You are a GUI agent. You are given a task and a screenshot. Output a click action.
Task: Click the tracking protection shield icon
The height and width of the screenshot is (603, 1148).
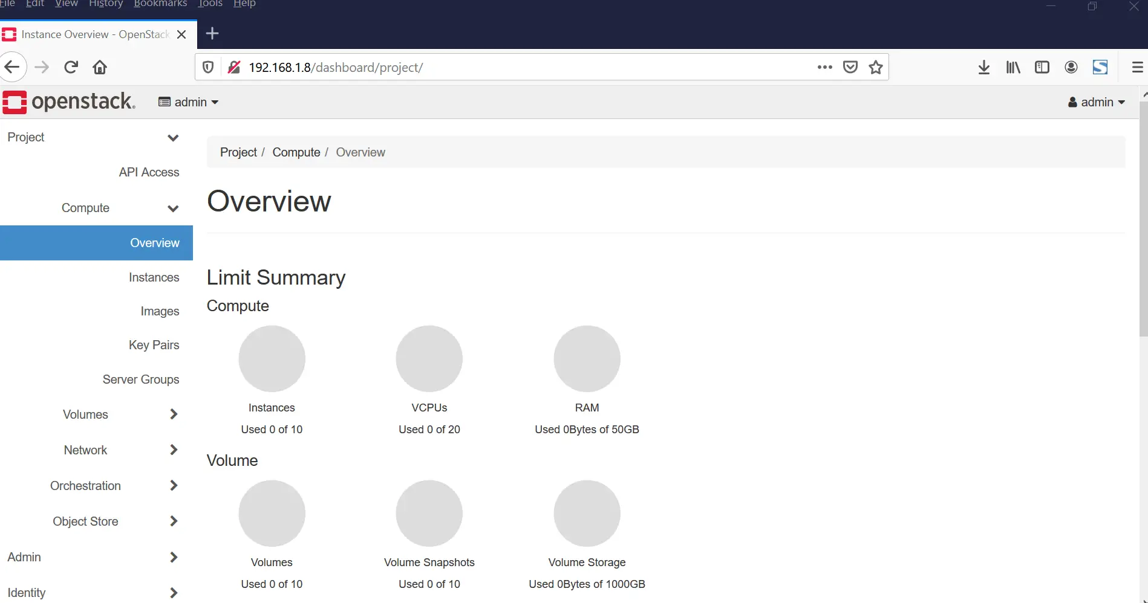click(x=208, y=67)
